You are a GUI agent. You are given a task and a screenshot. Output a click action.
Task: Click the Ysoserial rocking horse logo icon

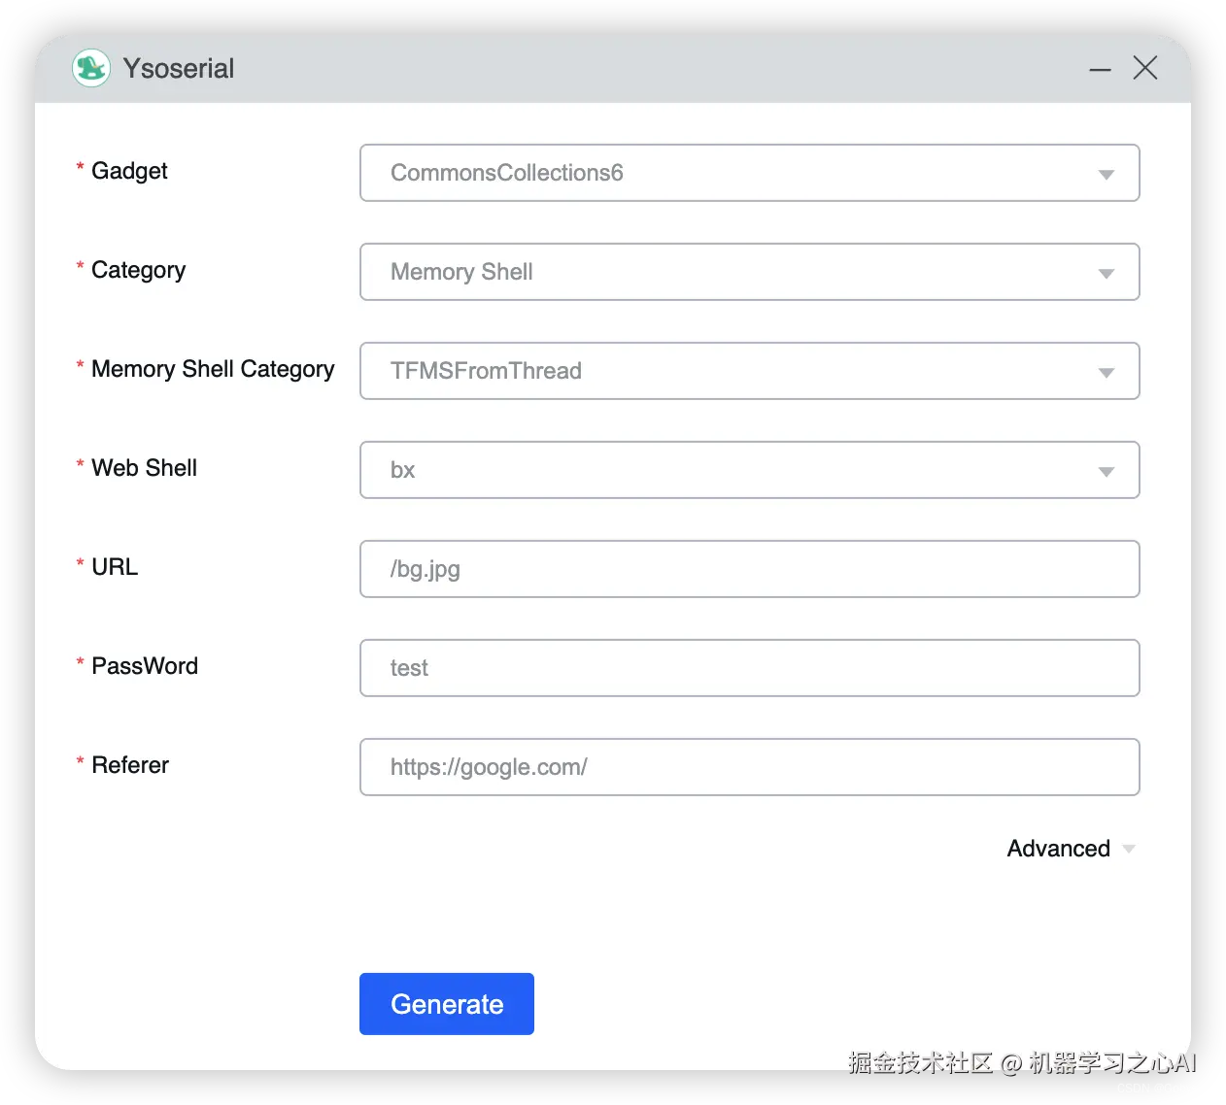[x=91, y=68]
